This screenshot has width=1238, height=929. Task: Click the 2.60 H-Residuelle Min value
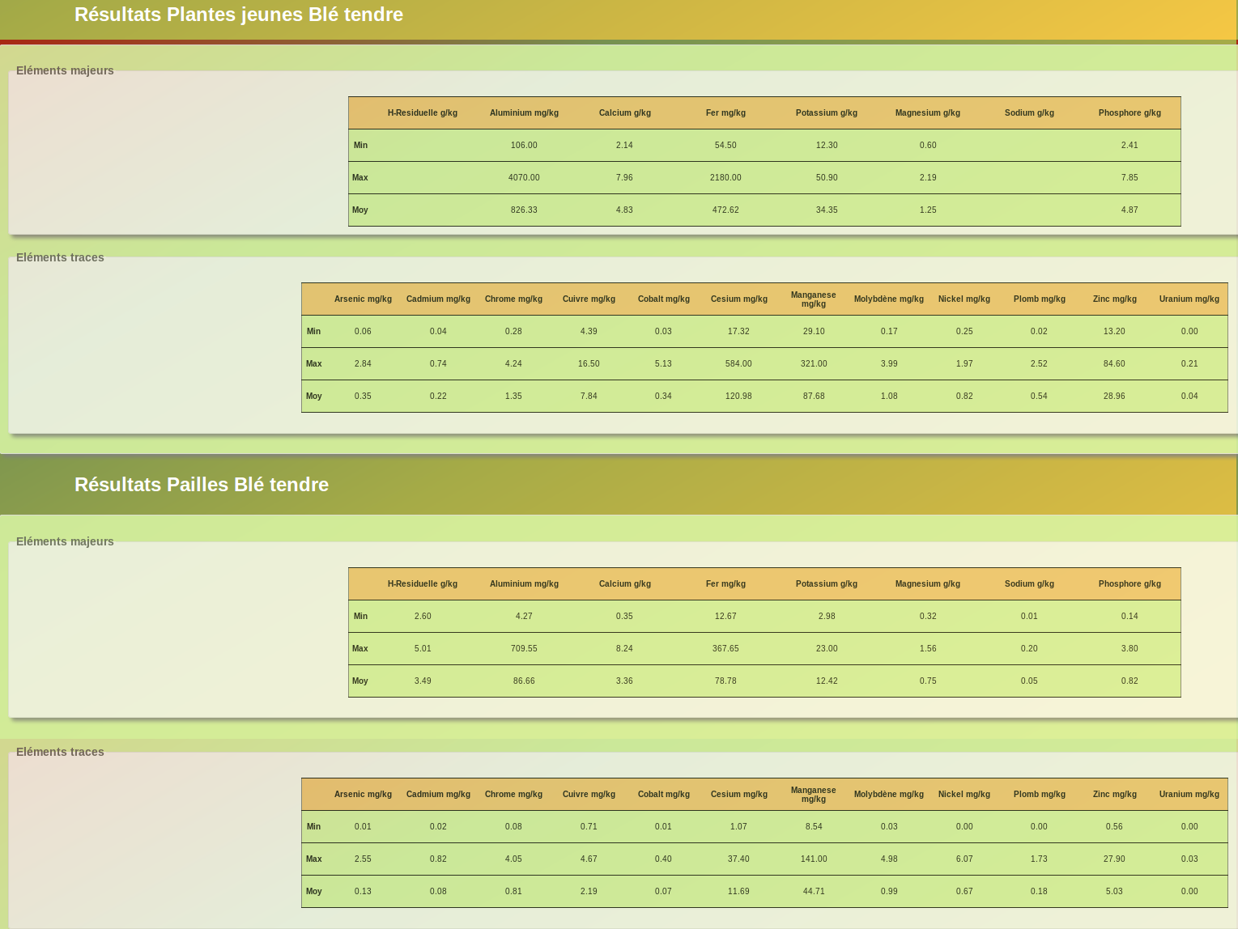[x=423, y=616]
